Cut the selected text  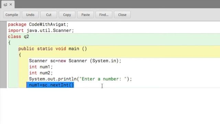click(x=49, y=15)
